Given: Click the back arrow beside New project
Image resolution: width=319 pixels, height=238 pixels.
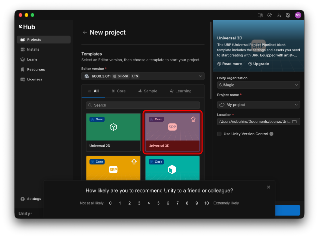Looking at the screenshot, I should click(85, 33).
